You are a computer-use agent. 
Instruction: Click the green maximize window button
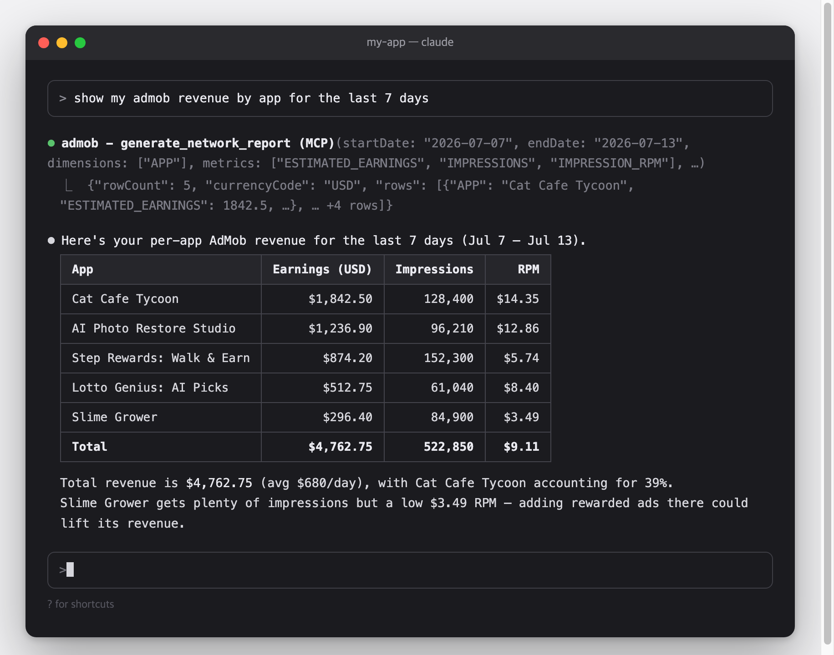pyautogui.click(x=80, y=43)
